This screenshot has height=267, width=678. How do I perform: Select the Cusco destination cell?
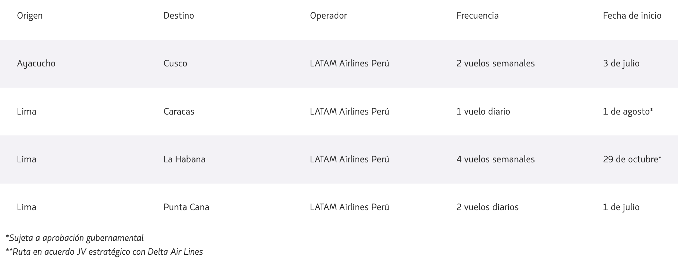(175, 64)
